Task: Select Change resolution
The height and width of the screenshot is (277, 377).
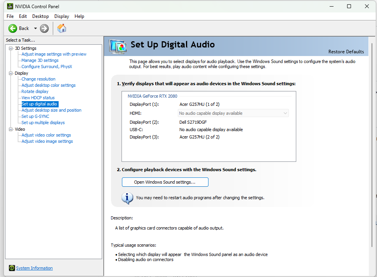Action: click(x=38, y=79)
